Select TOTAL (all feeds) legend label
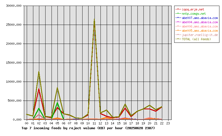The height and width of the screenshot is (136, 222). click(196, 39)
